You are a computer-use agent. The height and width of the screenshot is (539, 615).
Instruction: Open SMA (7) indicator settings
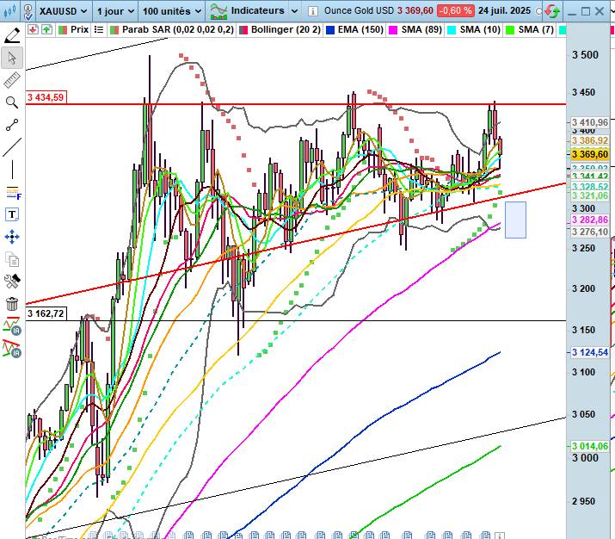click(x=536, y=29)
